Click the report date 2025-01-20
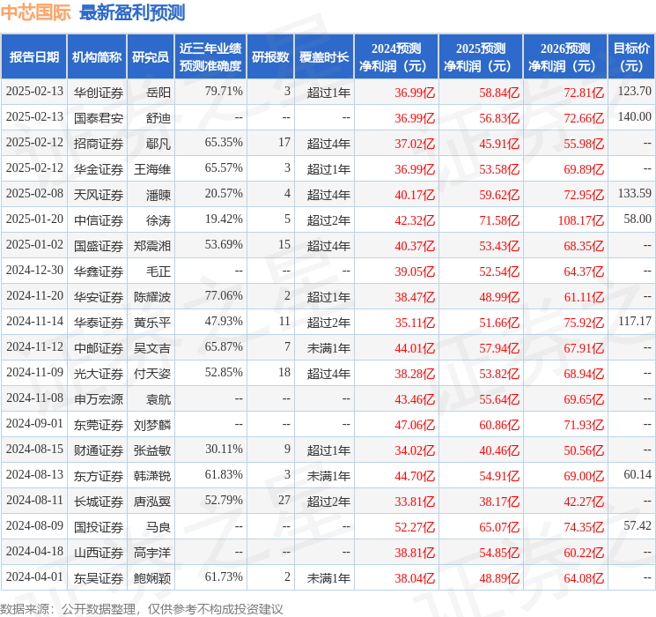Screen dimensions: 656x617 [x=34, y=219]
